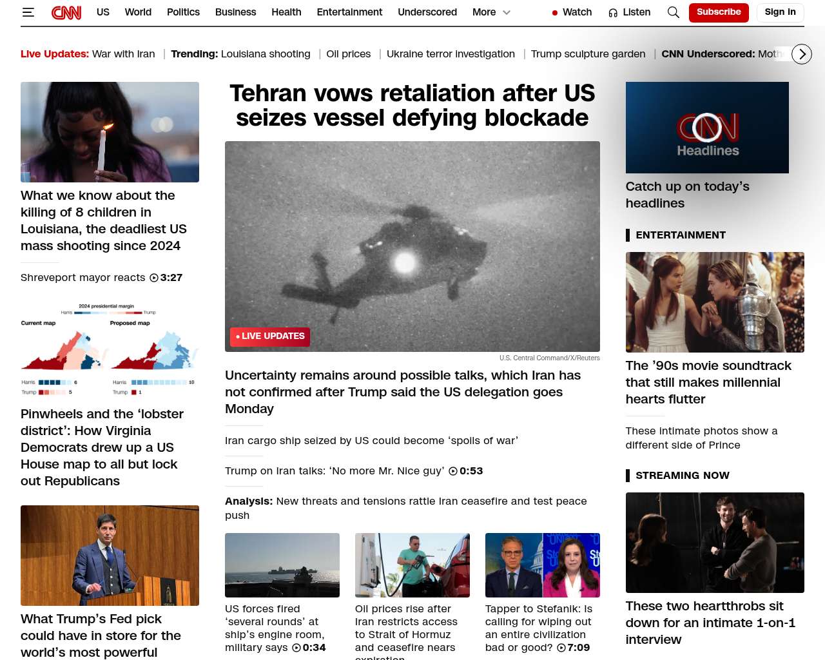
Task: Open the Watch link
Action: coord(577,12)
